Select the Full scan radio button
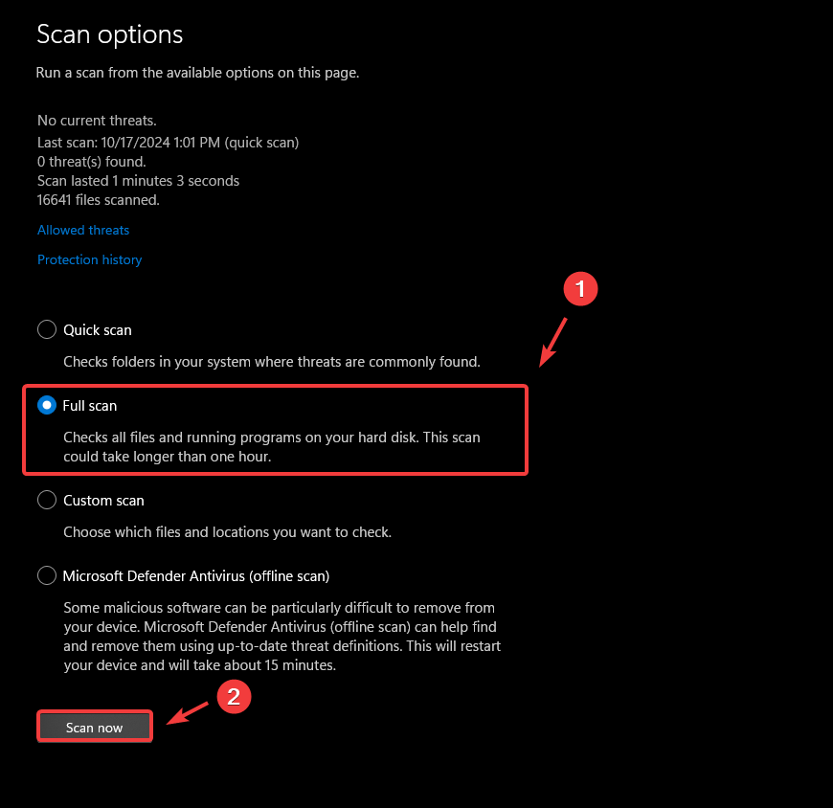The width and height of the screenshot is (833, 808). (47, 406)
